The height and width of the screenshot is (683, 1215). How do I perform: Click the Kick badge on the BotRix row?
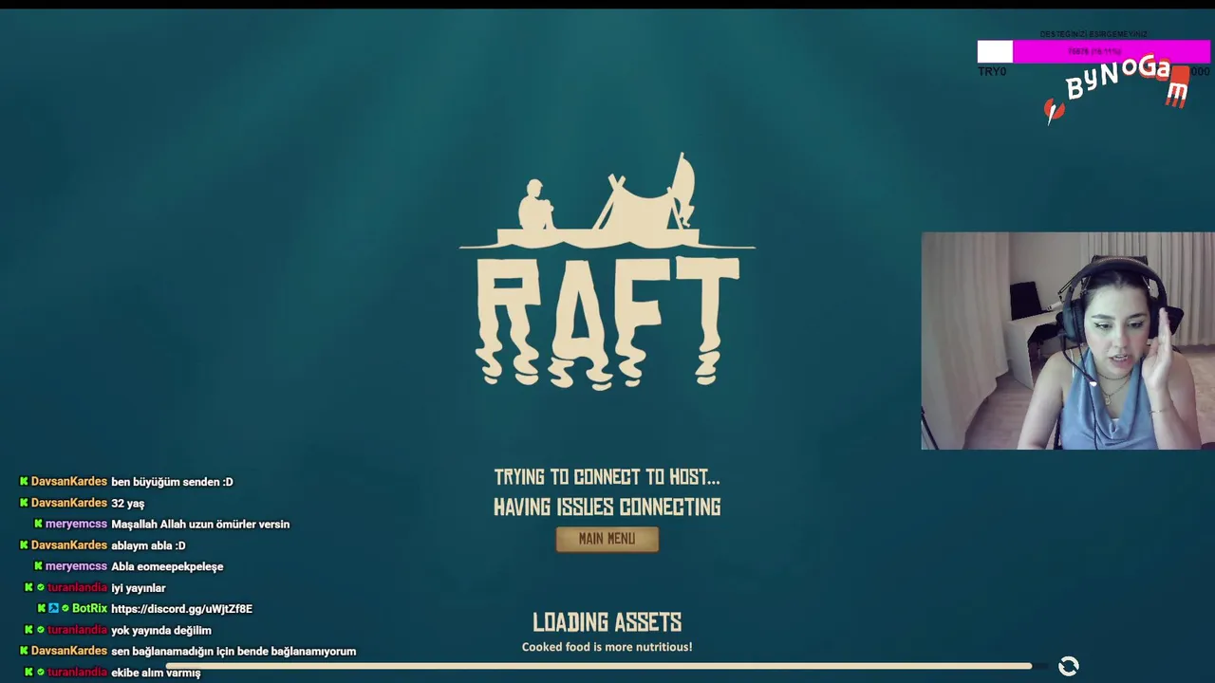[x=42, y=609]
